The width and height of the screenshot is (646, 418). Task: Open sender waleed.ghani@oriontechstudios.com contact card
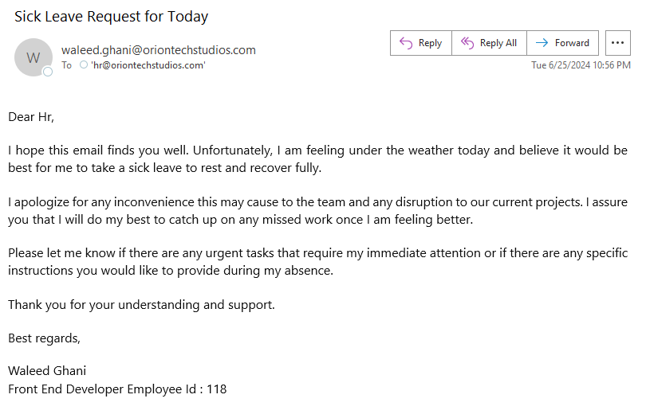coord(159,50)
